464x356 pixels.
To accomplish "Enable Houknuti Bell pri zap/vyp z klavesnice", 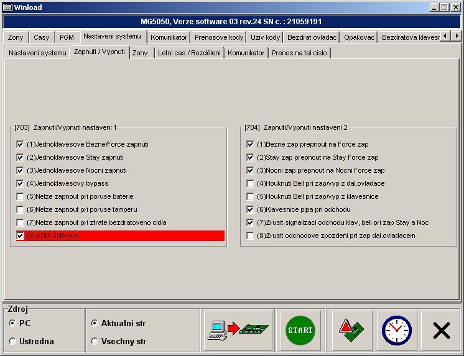I will coord(250,196).
